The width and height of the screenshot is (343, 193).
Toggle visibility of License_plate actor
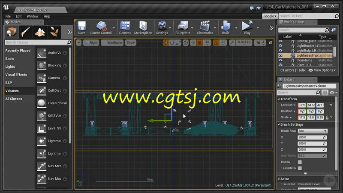point(280,41)
